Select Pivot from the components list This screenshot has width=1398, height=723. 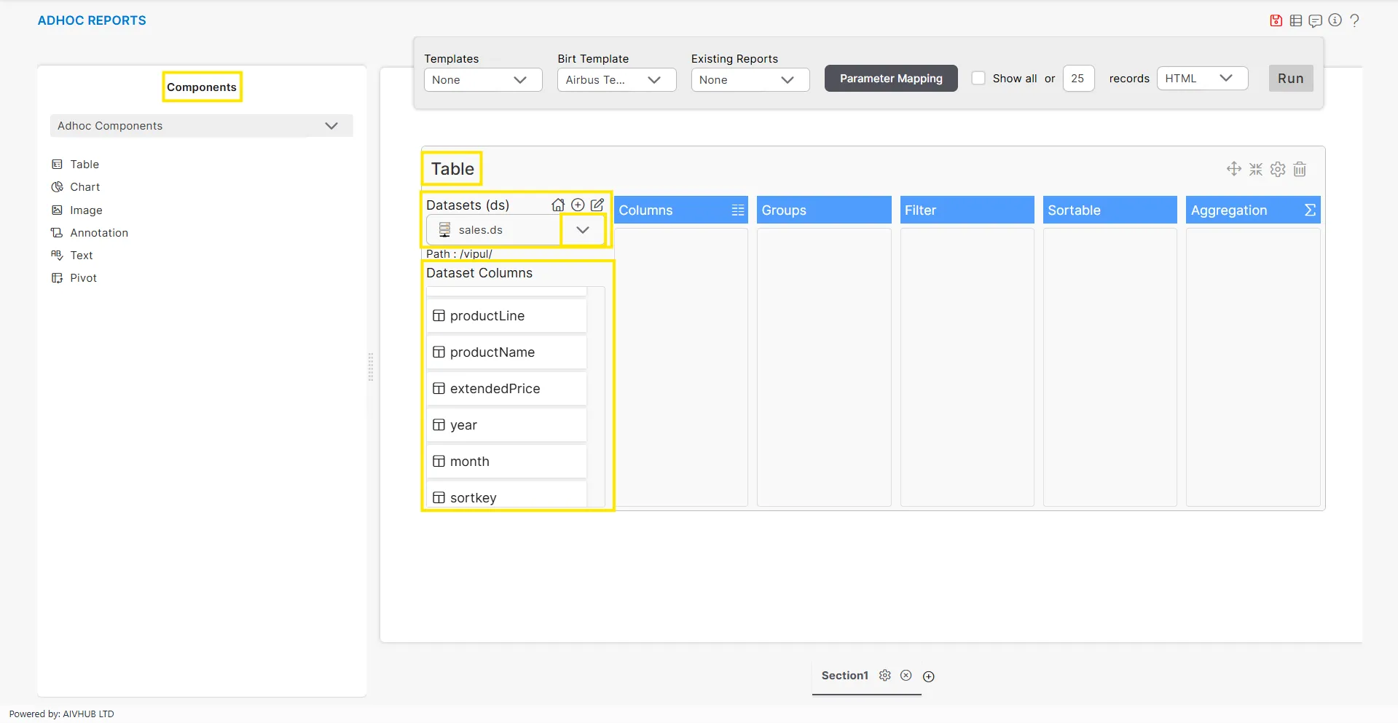pos(83,278)
